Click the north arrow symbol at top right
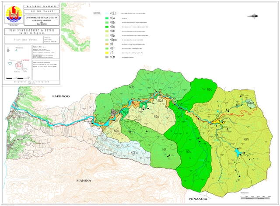The image size is (280, 206). pos(253,16)
